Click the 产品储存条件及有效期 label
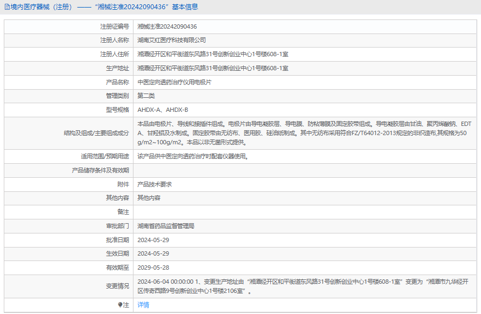 pos(101,170)
